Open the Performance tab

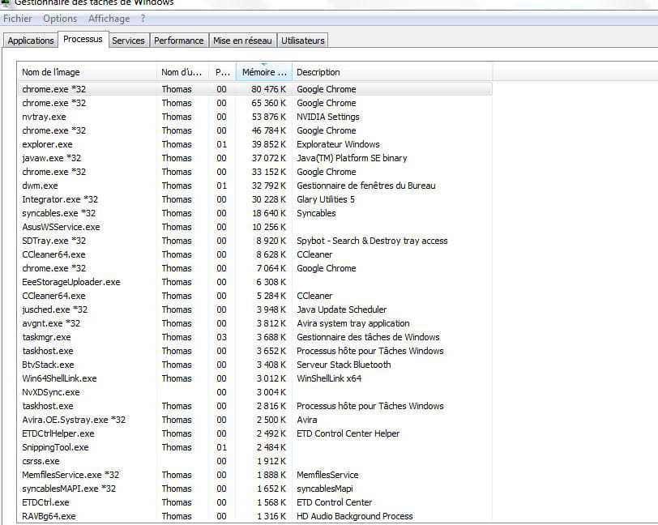tap(179, 41)
